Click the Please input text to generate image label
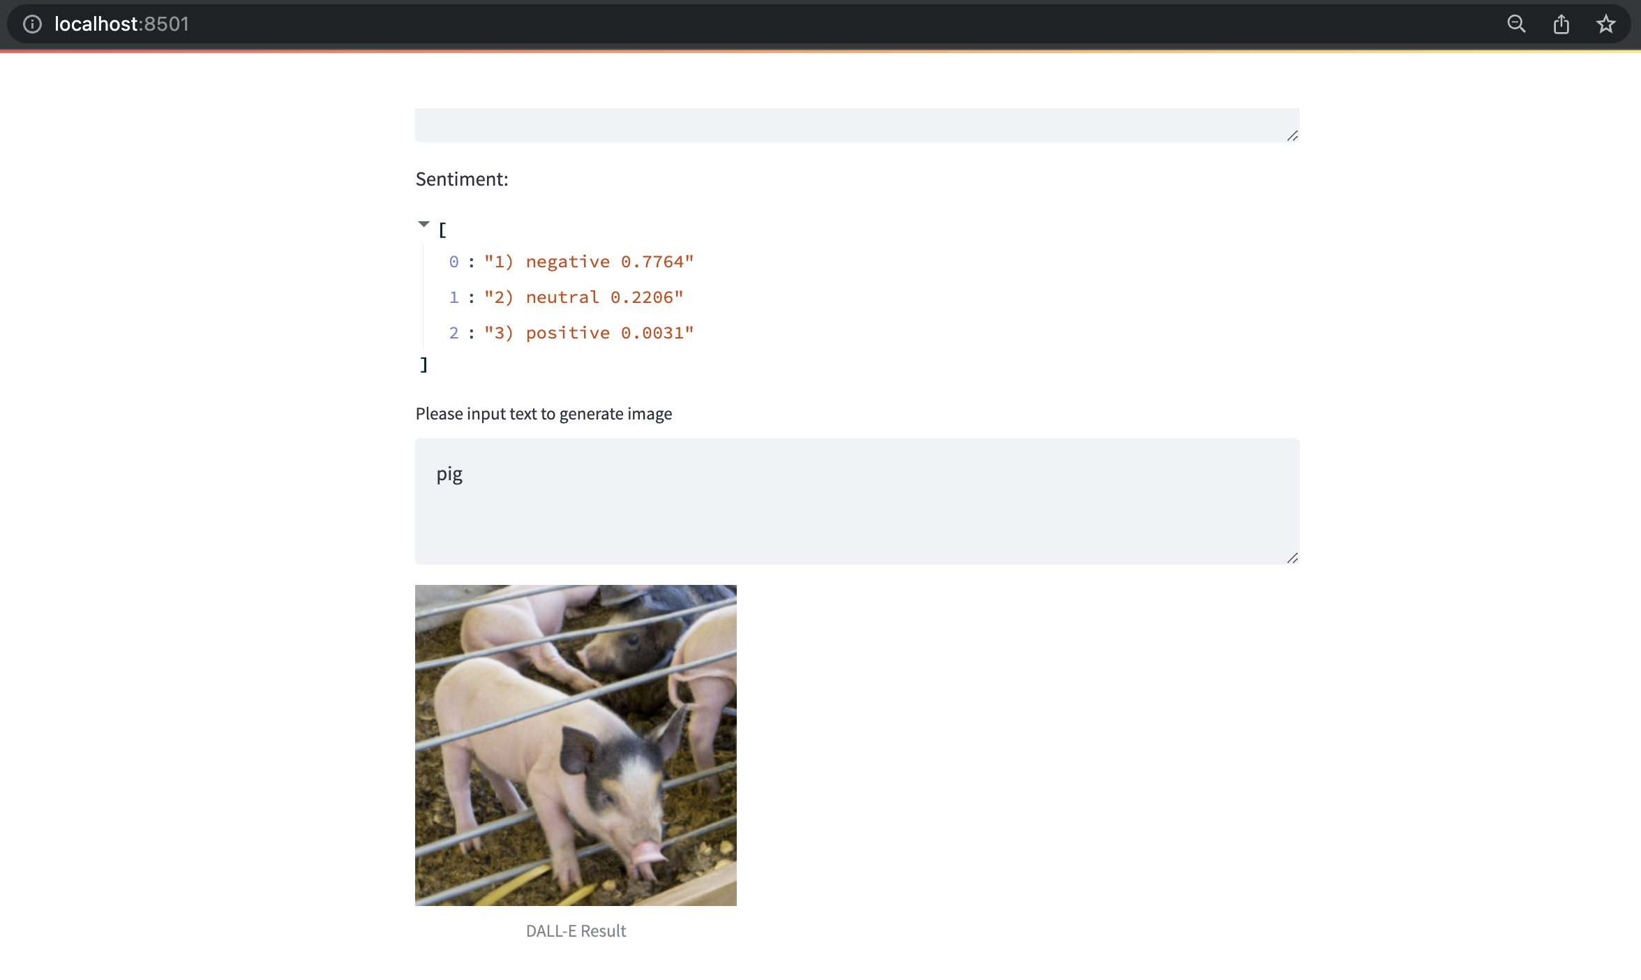 (544, 413)
